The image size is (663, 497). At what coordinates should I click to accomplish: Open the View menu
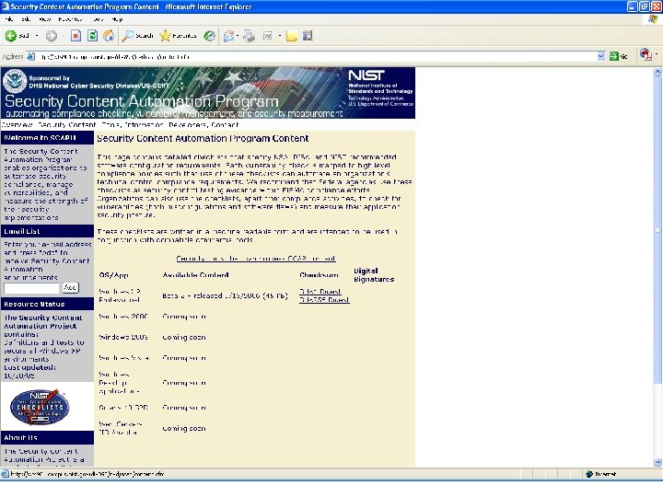point(44,19)
